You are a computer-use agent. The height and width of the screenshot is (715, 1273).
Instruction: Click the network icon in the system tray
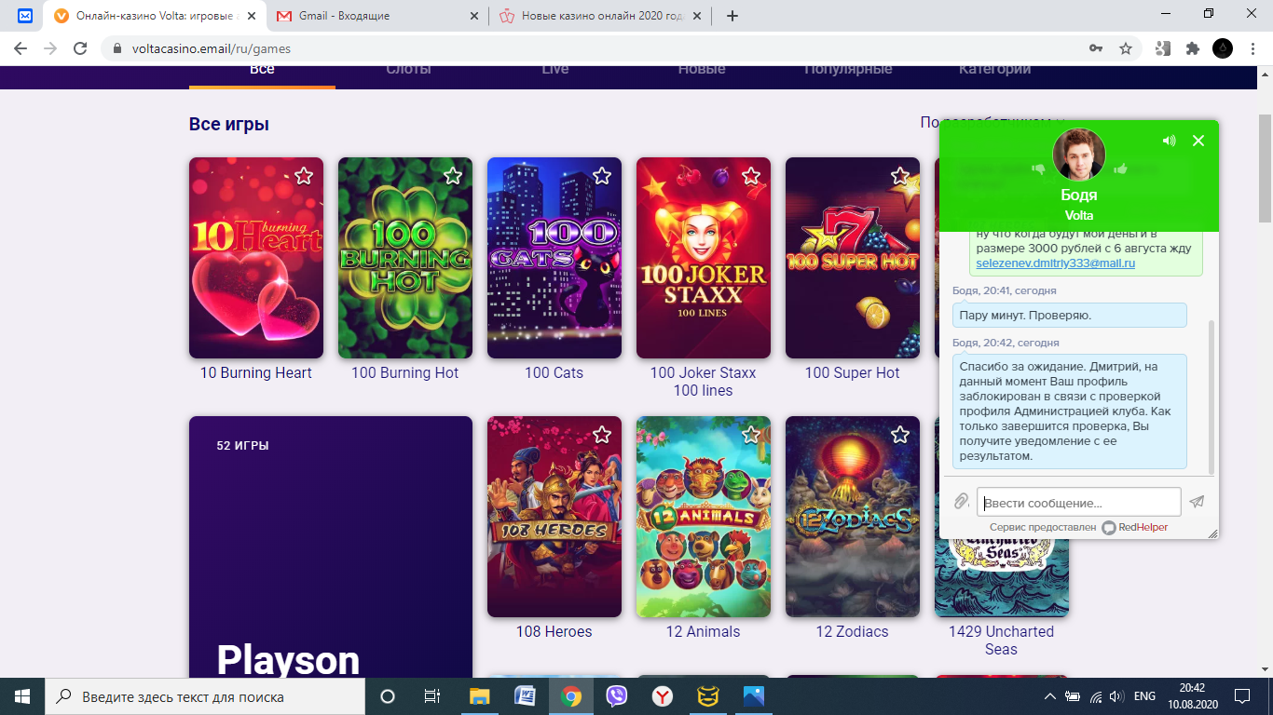pyautogui.click(x=1095, y=696)
